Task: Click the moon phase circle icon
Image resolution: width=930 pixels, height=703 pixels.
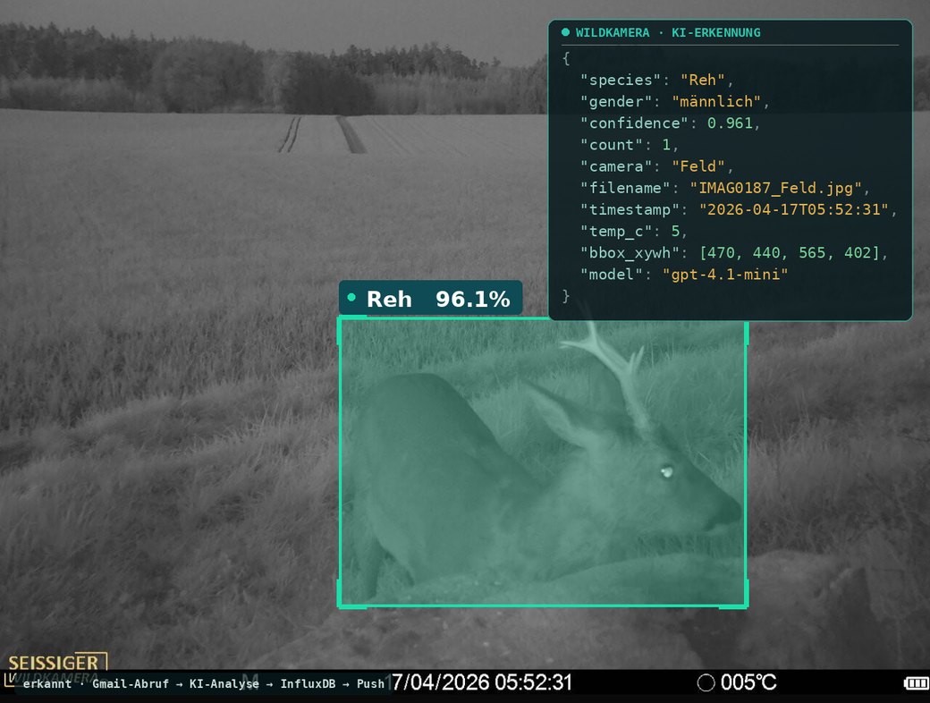Action: pos(706,682)
